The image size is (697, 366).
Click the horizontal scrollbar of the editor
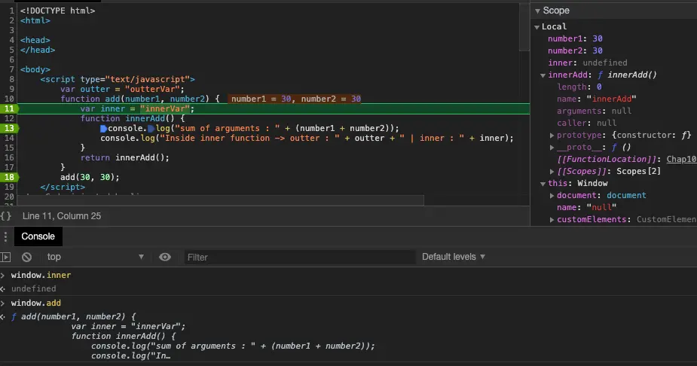(x=221, y=200)
